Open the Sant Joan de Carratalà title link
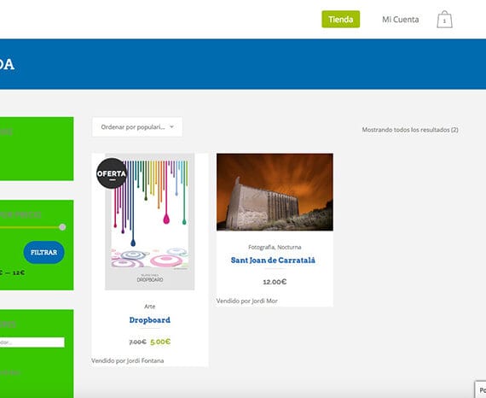The image size is (486, 398). [273, 260]
